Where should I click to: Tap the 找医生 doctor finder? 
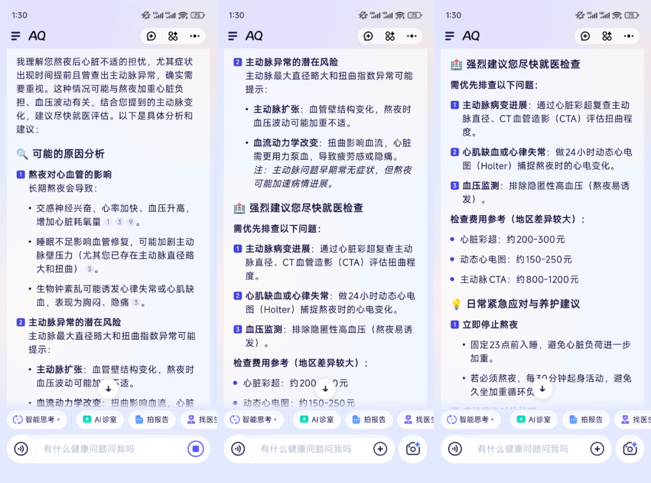[200, 419]
